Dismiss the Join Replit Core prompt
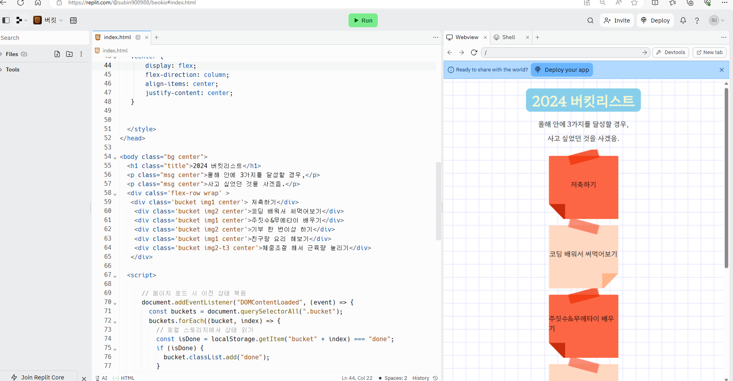 click(84, 378)
